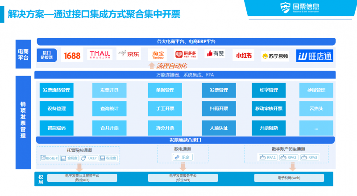Select the 电子发票服务平台 (乐企API) box

tap(183, 178)
